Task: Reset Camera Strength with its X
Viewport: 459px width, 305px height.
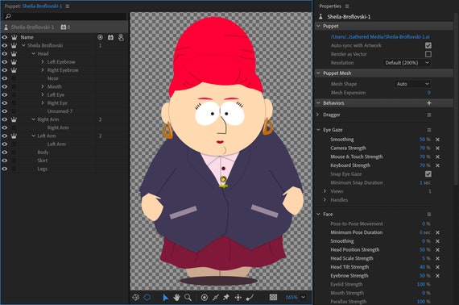Action: (437, 148)
